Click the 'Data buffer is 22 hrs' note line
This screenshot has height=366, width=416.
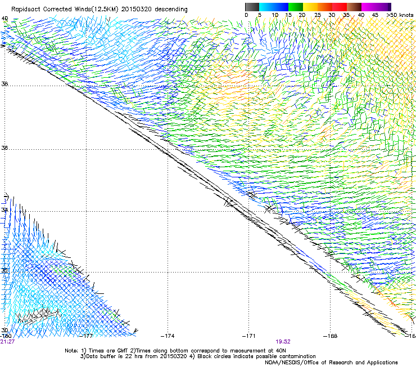(133, 356)
